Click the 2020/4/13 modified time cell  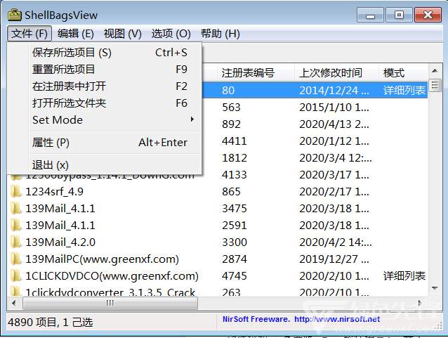[334, 124]
